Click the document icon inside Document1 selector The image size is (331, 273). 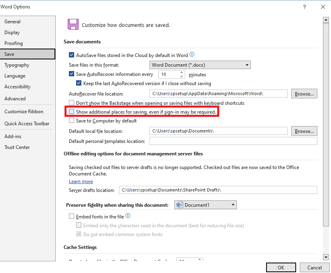(180, 204)
